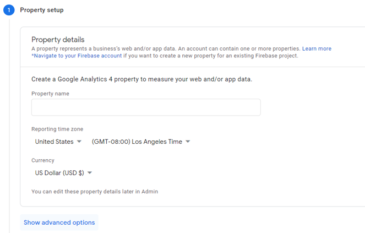This screenshot has width=365, height=233.
Task: Click the Reporting time zone label
Action: click(x=57, y=129)
